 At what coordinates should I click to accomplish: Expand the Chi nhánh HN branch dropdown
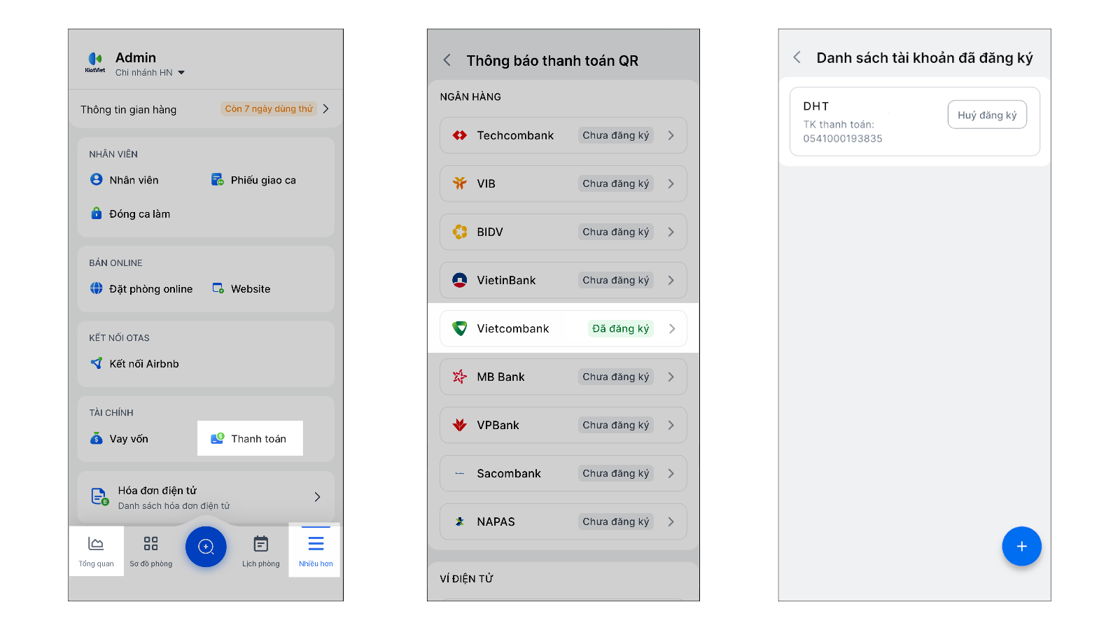(181, 73)
